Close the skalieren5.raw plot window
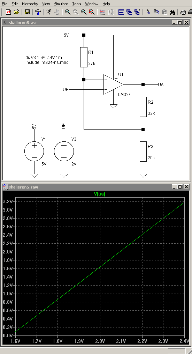This screenshot has width=192, height=354. pyautogui.click(x=186, y=187)
